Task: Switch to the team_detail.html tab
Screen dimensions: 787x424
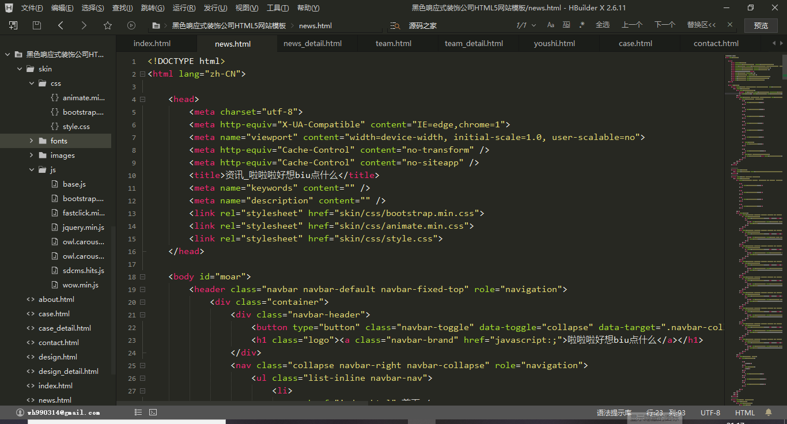Action: coord(474,43)
